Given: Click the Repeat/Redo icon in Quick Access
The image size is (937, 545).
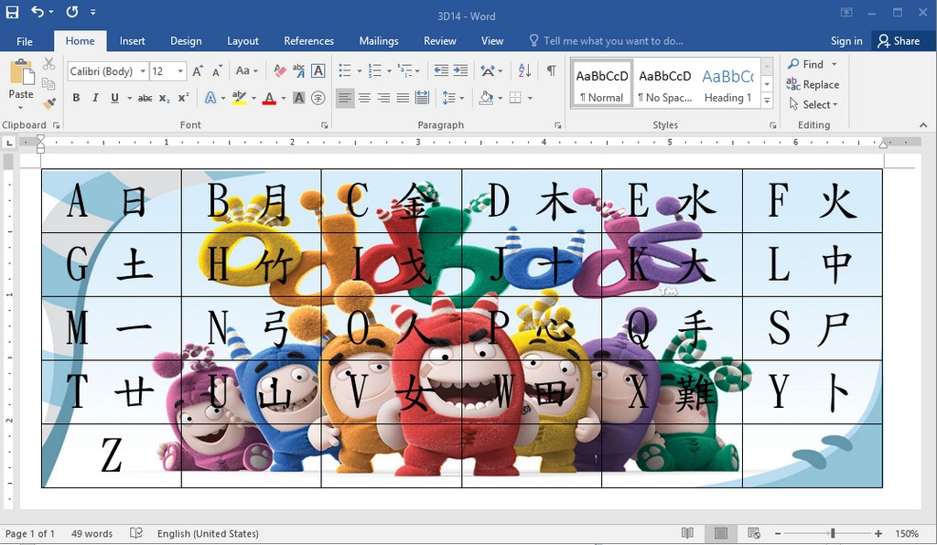Looking at the screenshot, I should tap(72, 11).
